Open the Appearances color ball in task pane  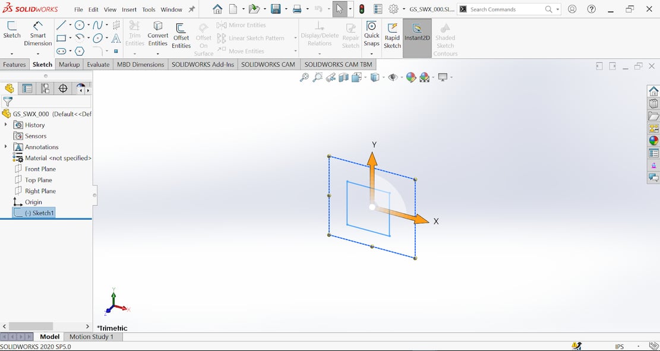[x=653, y=141]
